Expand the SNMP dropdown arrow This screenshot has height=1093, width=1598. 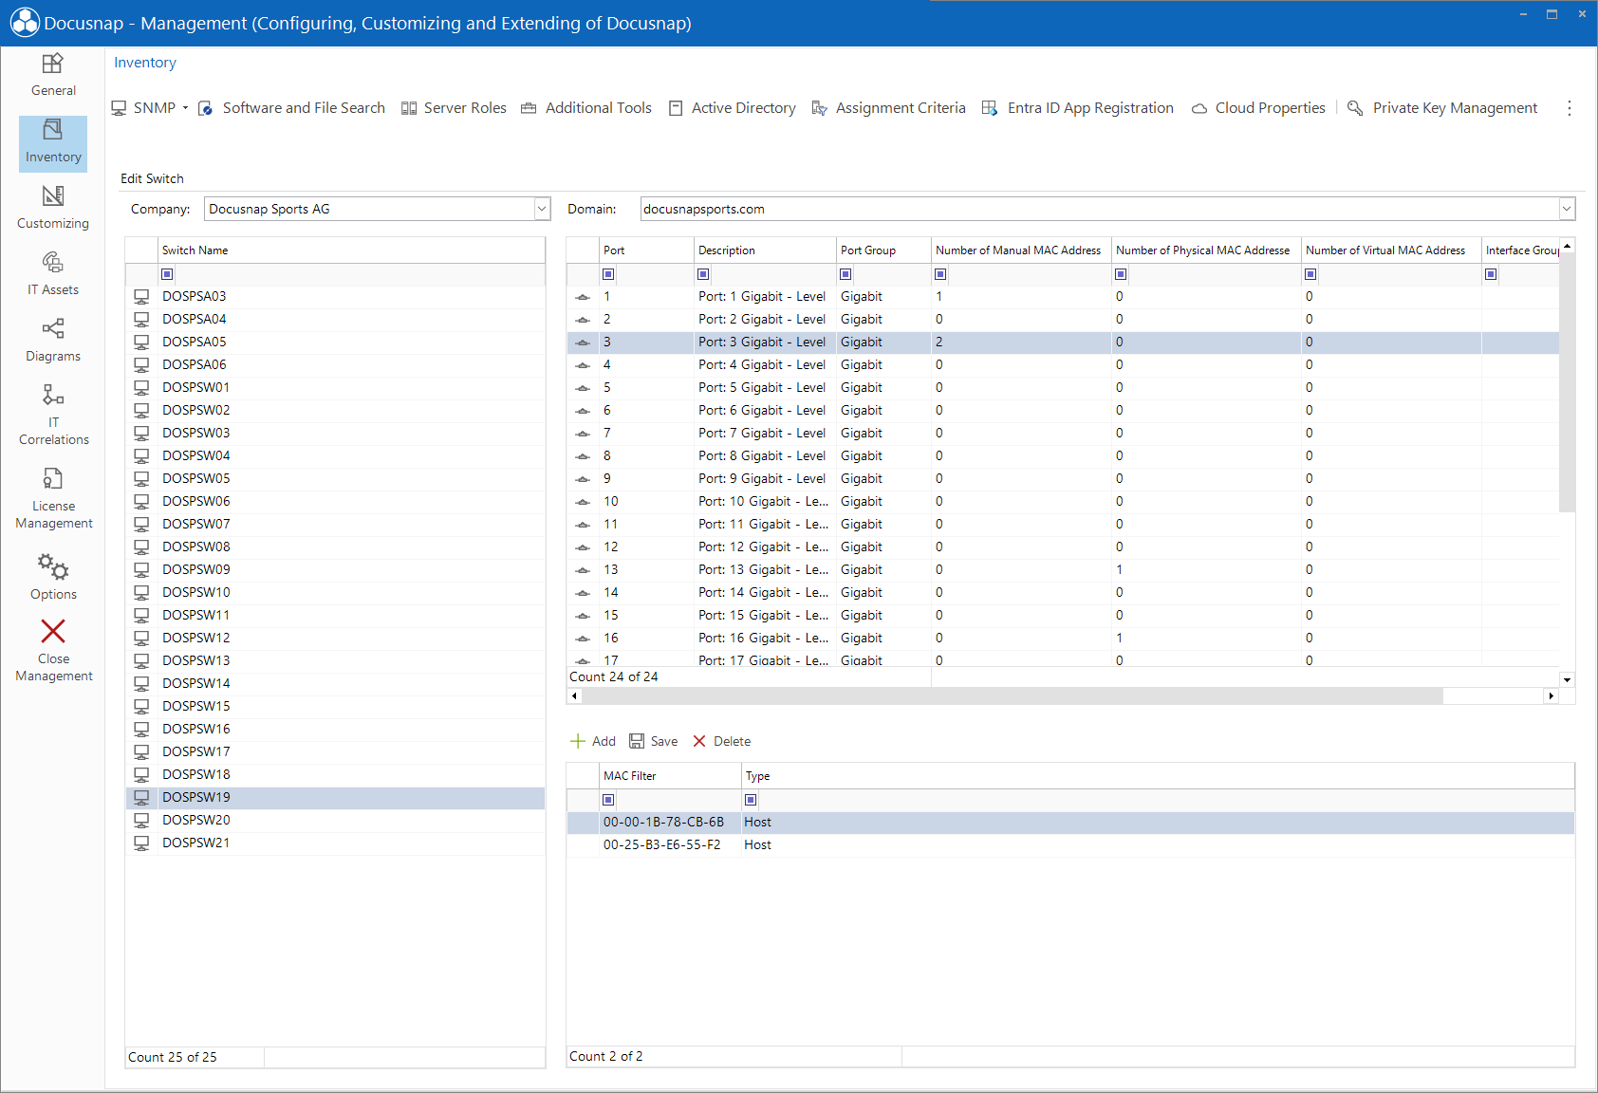point(185,108)
